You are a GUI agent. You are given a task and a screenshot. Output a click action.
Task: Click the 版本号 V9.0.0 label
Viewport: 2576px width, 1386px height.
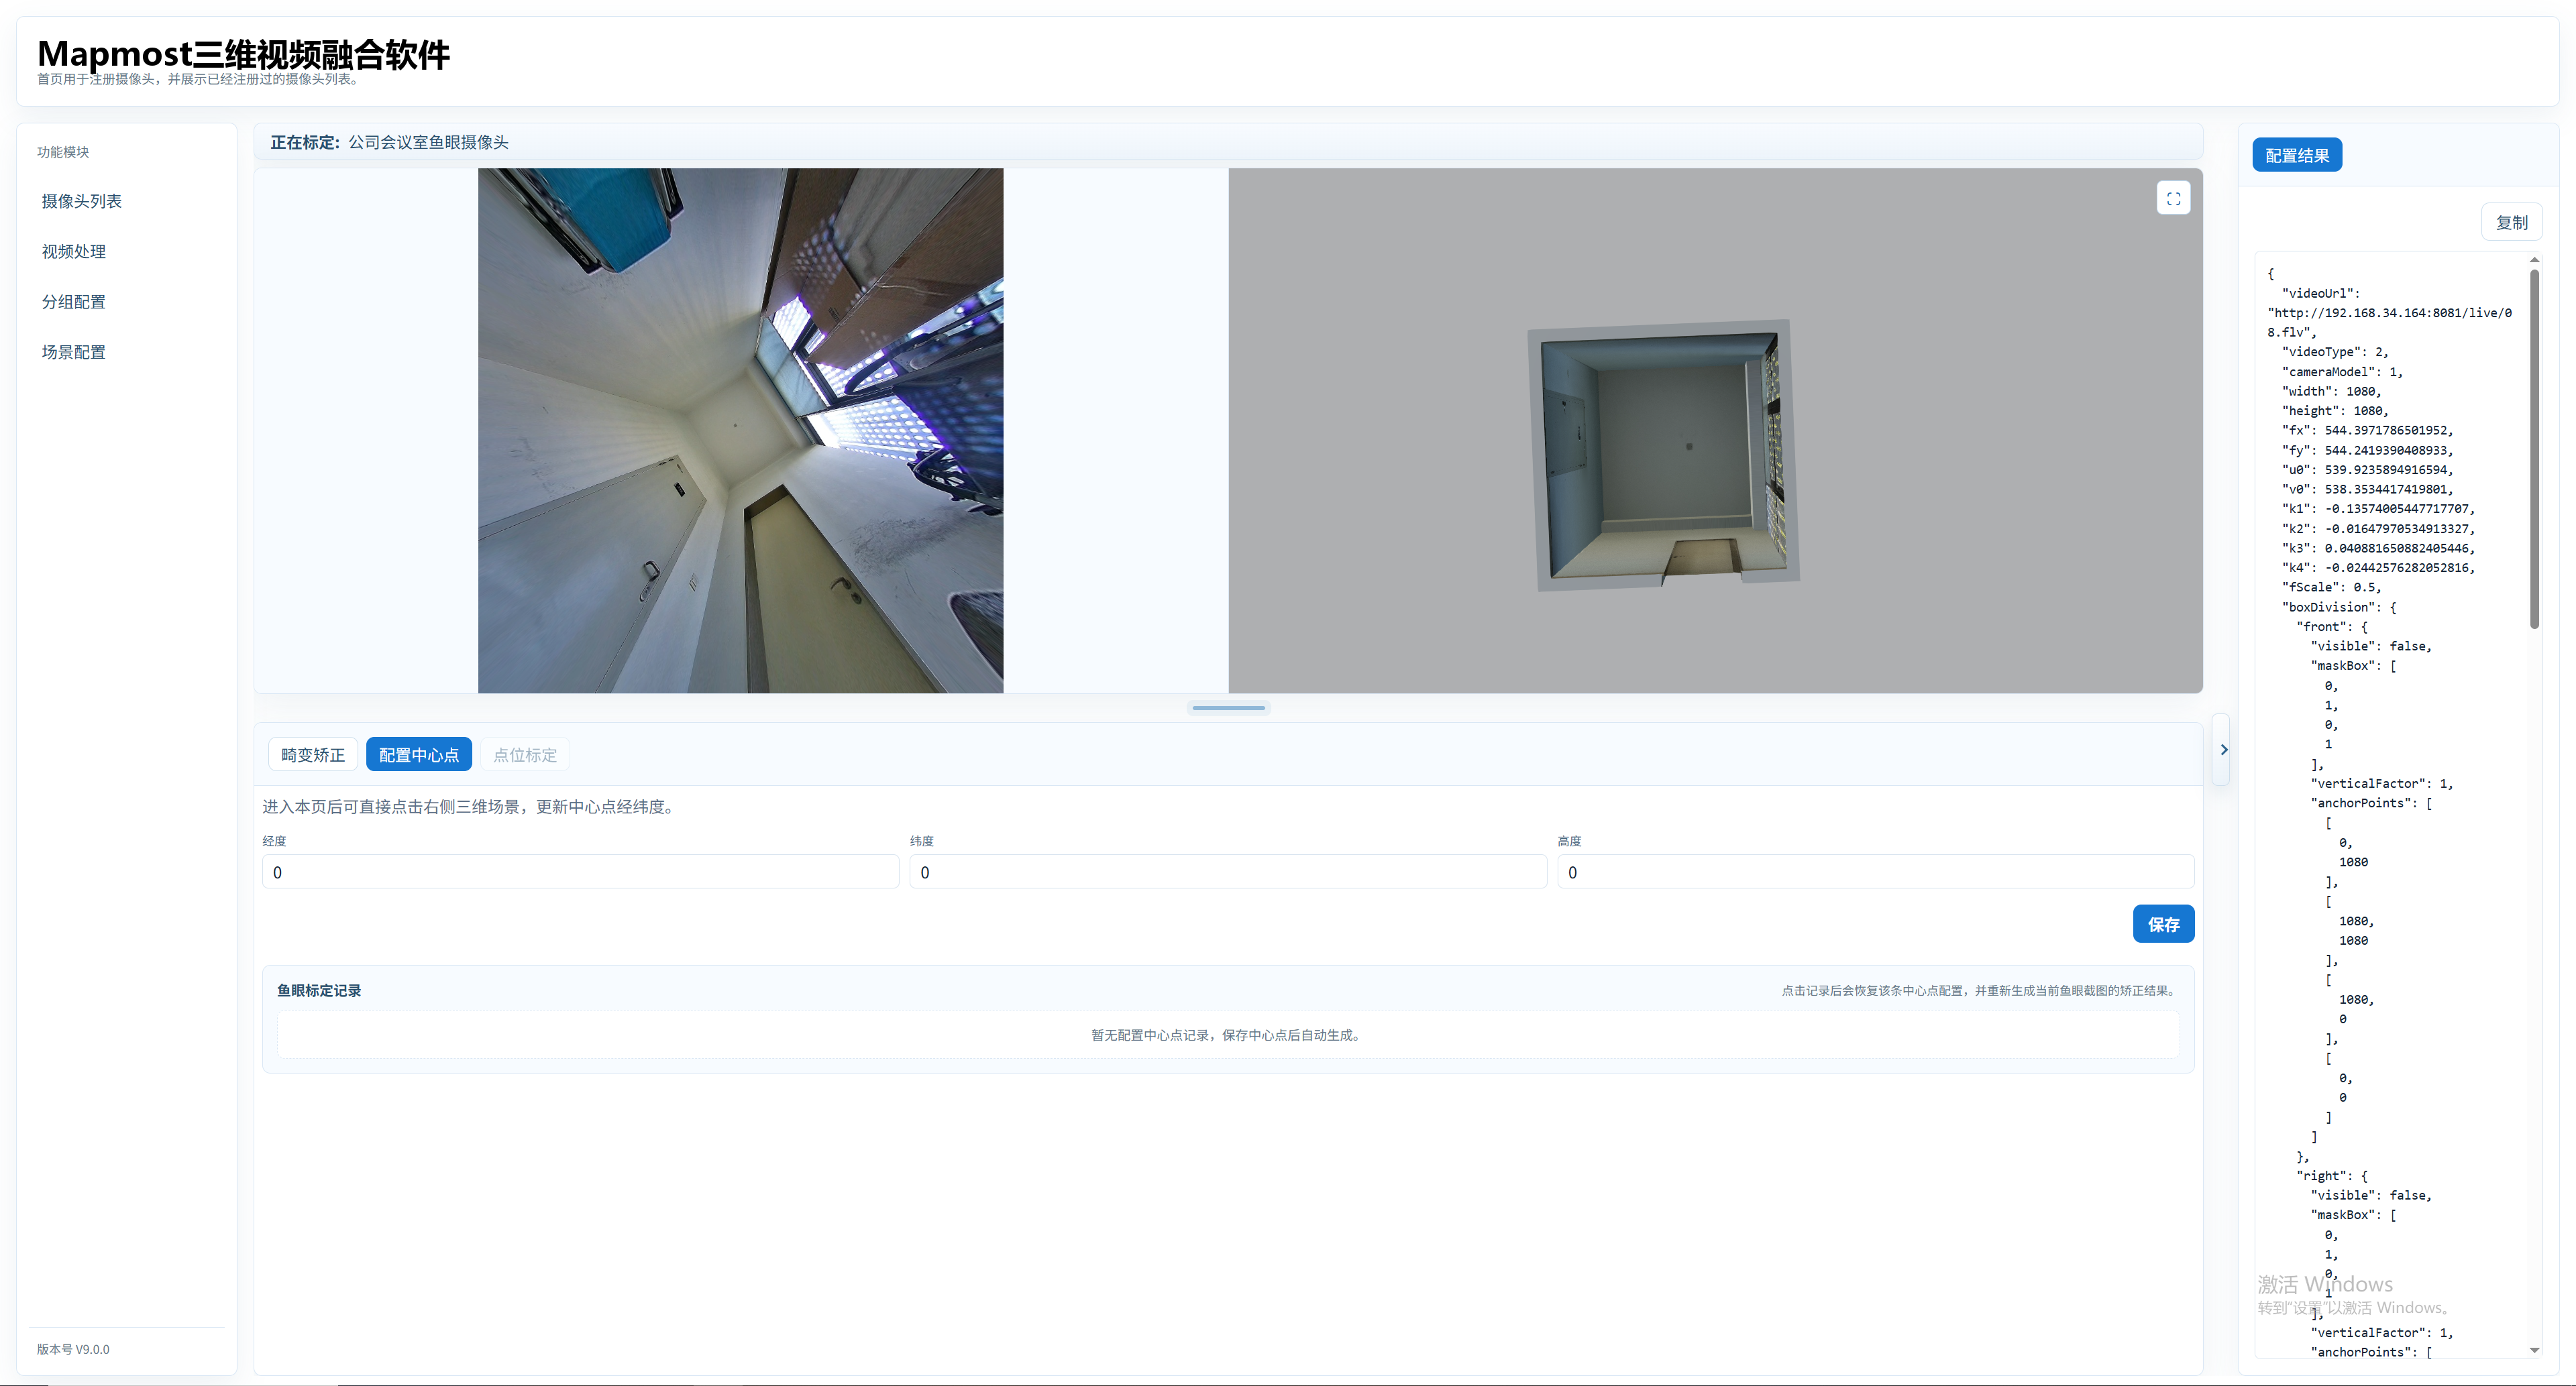(x=73, y=1349)
